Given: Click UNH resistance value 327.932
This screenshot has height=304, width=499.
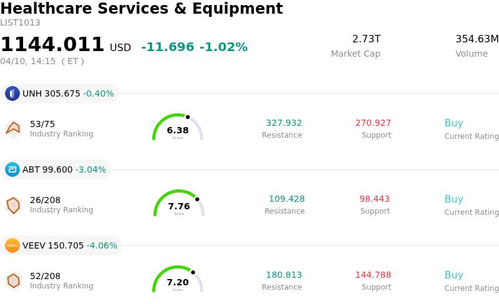Looking at the screenshot, I should point(284,123).
